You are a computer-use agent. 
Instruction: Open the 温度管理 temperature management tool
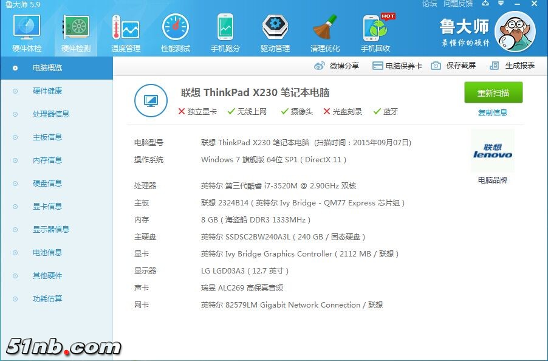click(125, 30)
